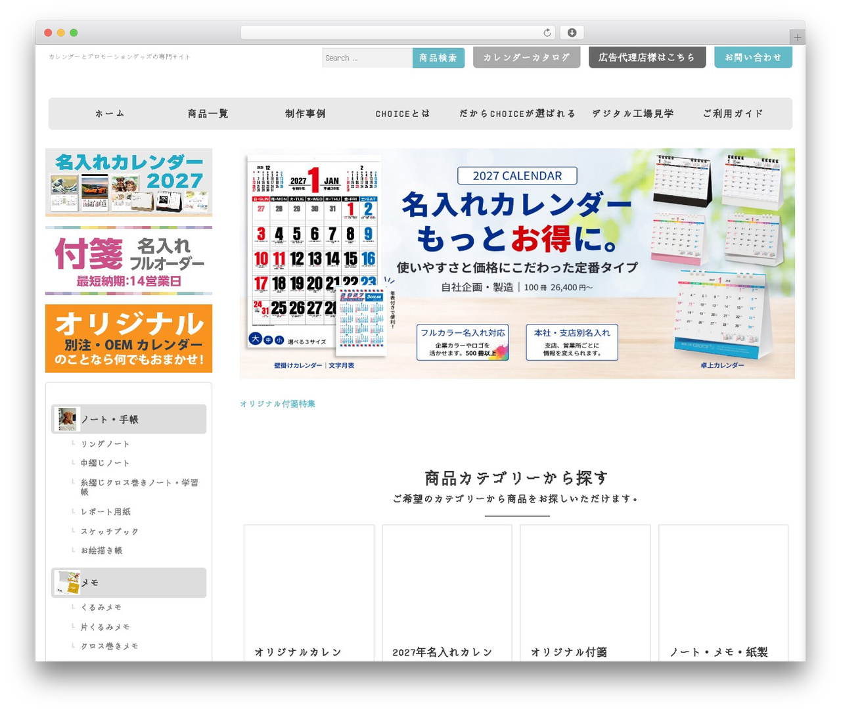Select 制作事例 in the navigation menu

306,114
